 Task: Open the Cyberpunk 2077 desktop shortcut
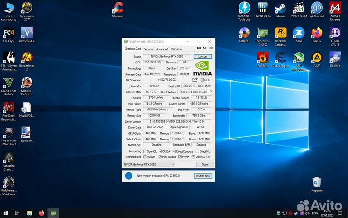point(27,12)
